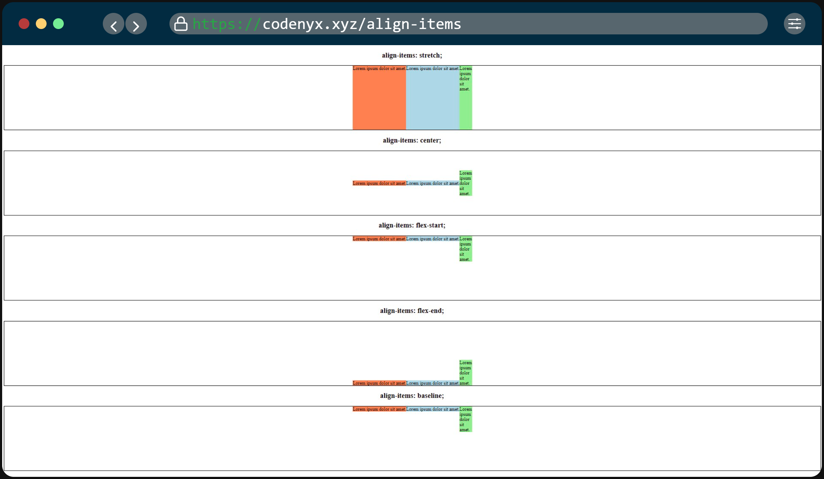Click the green box in center demo
The width and height of the screenshot is (824, 479).
click(466, 183)
